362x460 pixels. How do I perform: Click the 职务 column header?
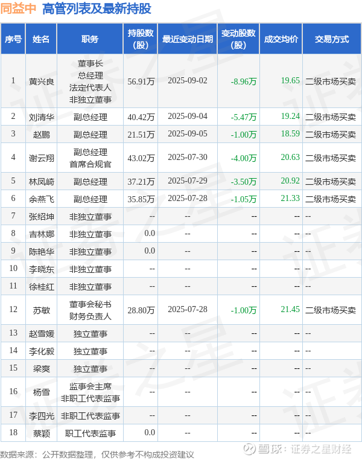[x=90, y=39]
